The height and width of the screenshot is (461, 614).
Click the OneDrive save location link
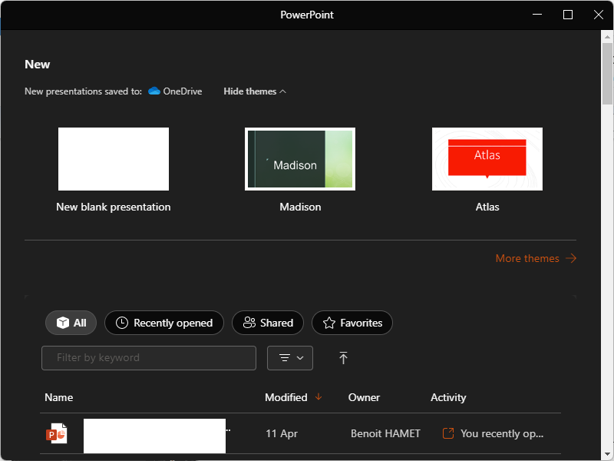coord(182,91)
